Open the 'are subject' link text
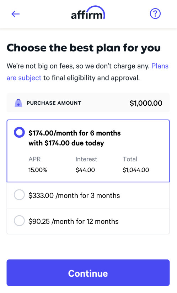 pyautogui.click(x=24, y=78)
